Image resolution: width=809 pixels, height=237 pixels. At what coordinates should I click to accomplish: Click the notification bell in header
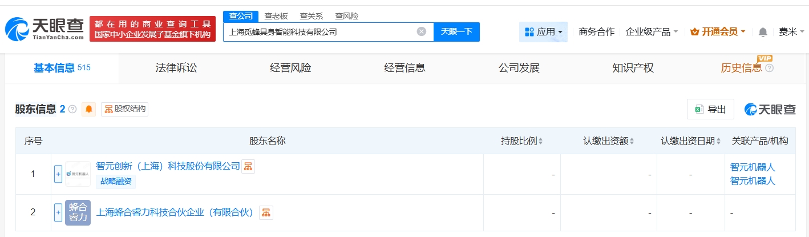point(763,32)
